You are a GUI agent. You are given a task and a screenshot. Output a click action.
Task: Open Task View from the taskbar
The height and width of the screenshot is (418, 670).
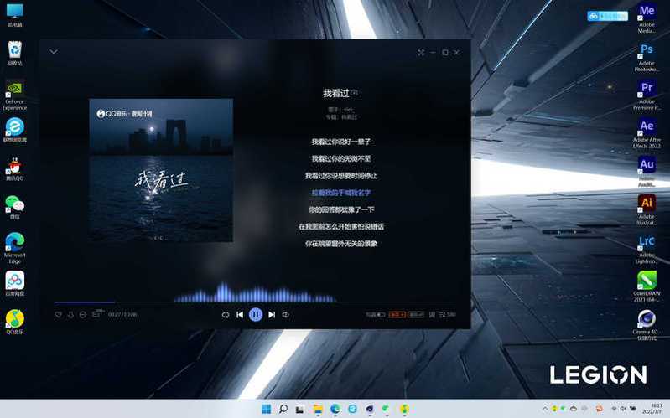point(300,409)
